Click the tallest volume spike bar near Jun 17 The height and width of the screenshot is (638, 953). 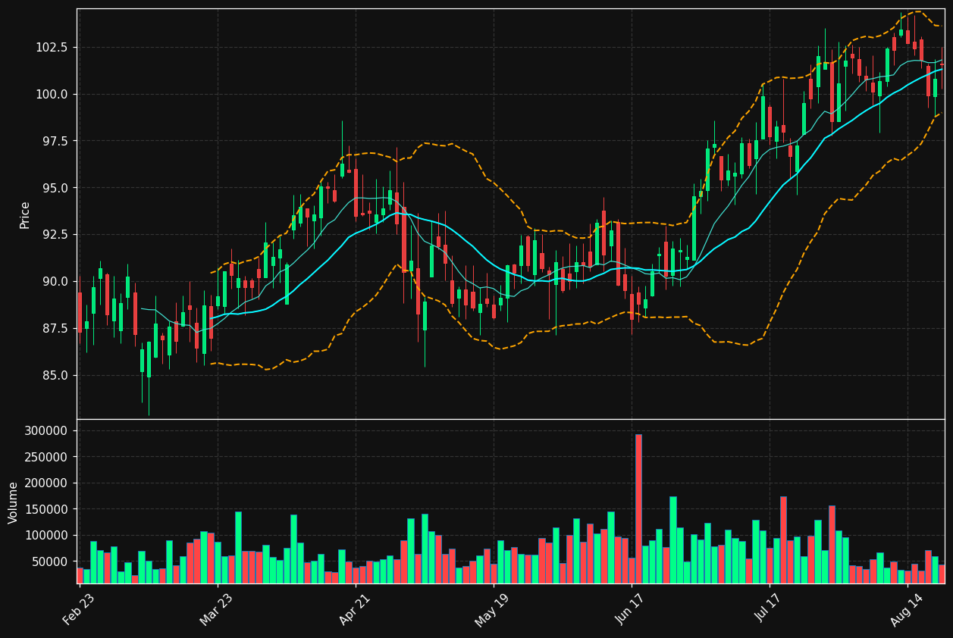tap(638, 508)
